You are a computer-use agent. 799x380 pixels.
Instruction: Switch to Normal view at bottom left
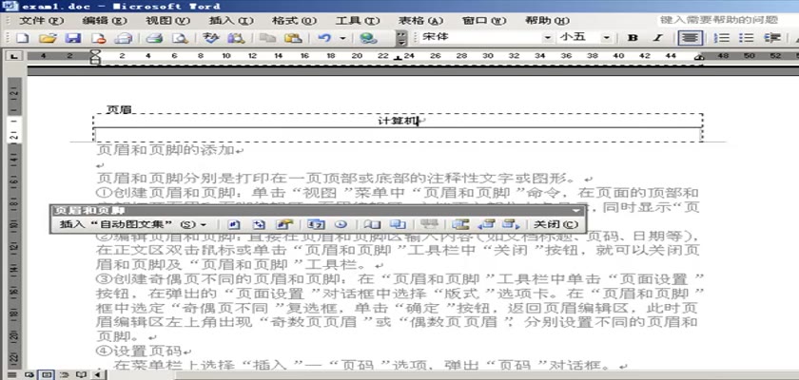[x=11, y=375]
